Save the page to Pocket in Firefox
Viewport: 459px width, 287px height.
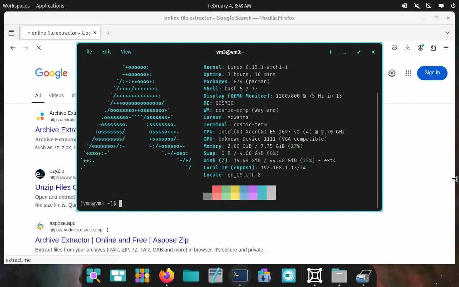tap(394, 48)
